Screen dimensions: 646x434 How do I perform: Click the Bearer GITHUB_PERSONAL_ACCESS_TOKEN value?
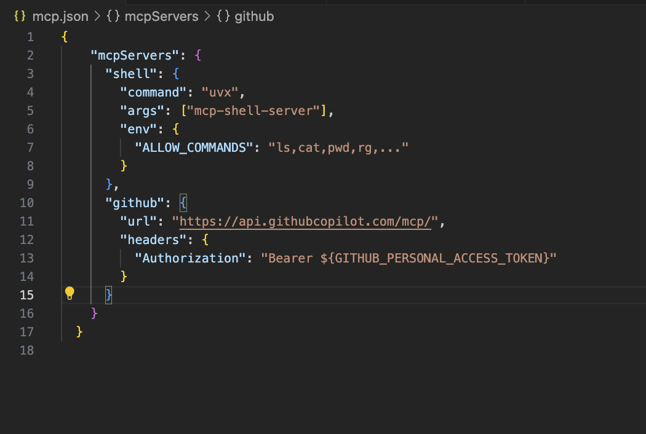409,258
